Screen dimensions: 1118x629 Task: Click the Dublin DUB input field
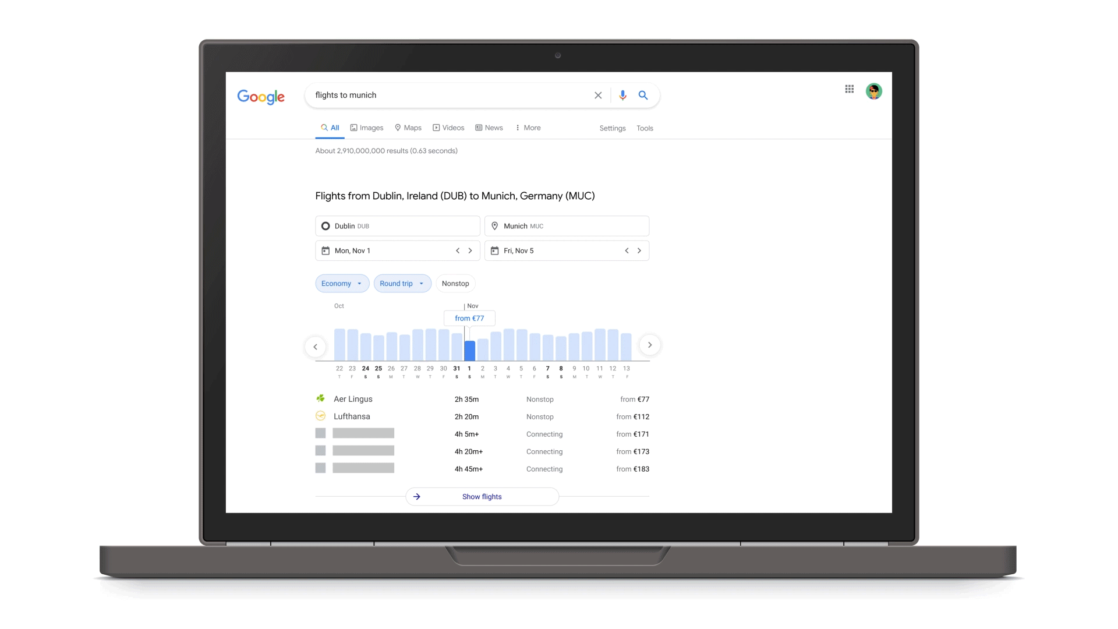coord(398,226)
